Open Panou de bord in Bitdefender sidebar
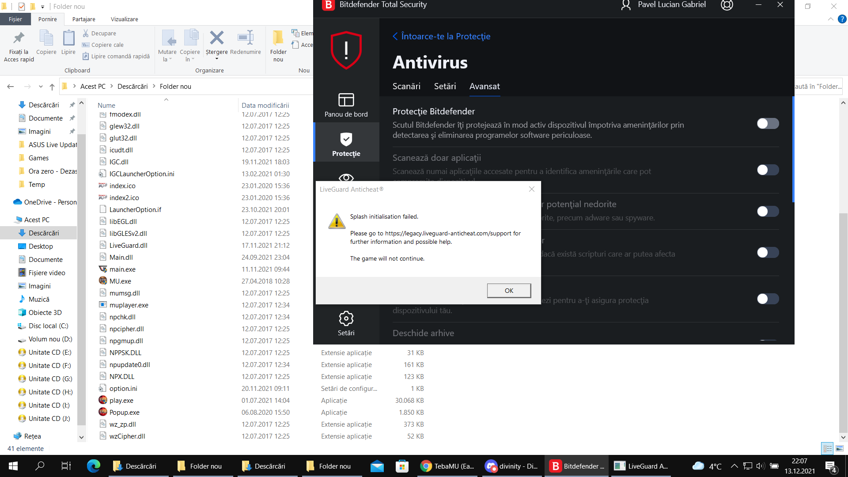 coord(346,105)
